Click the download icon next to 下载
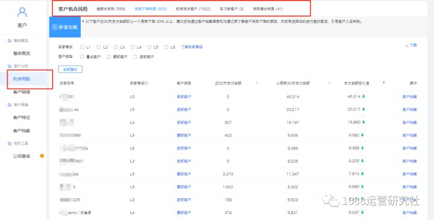 [407, 45]
